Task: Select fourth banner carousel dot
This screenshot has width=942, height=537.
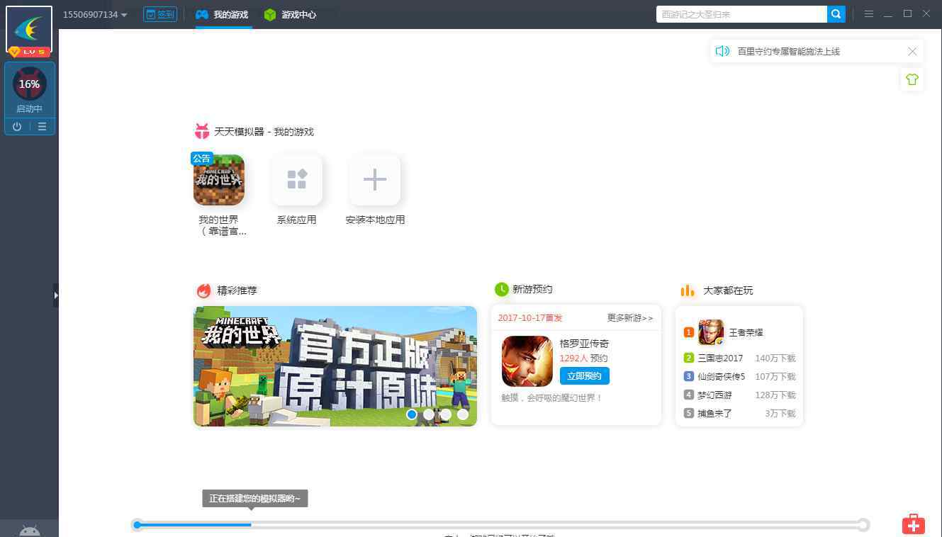Action: pos(463,414)
